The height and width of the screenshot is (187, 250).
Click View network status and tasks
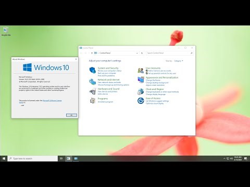109,83
